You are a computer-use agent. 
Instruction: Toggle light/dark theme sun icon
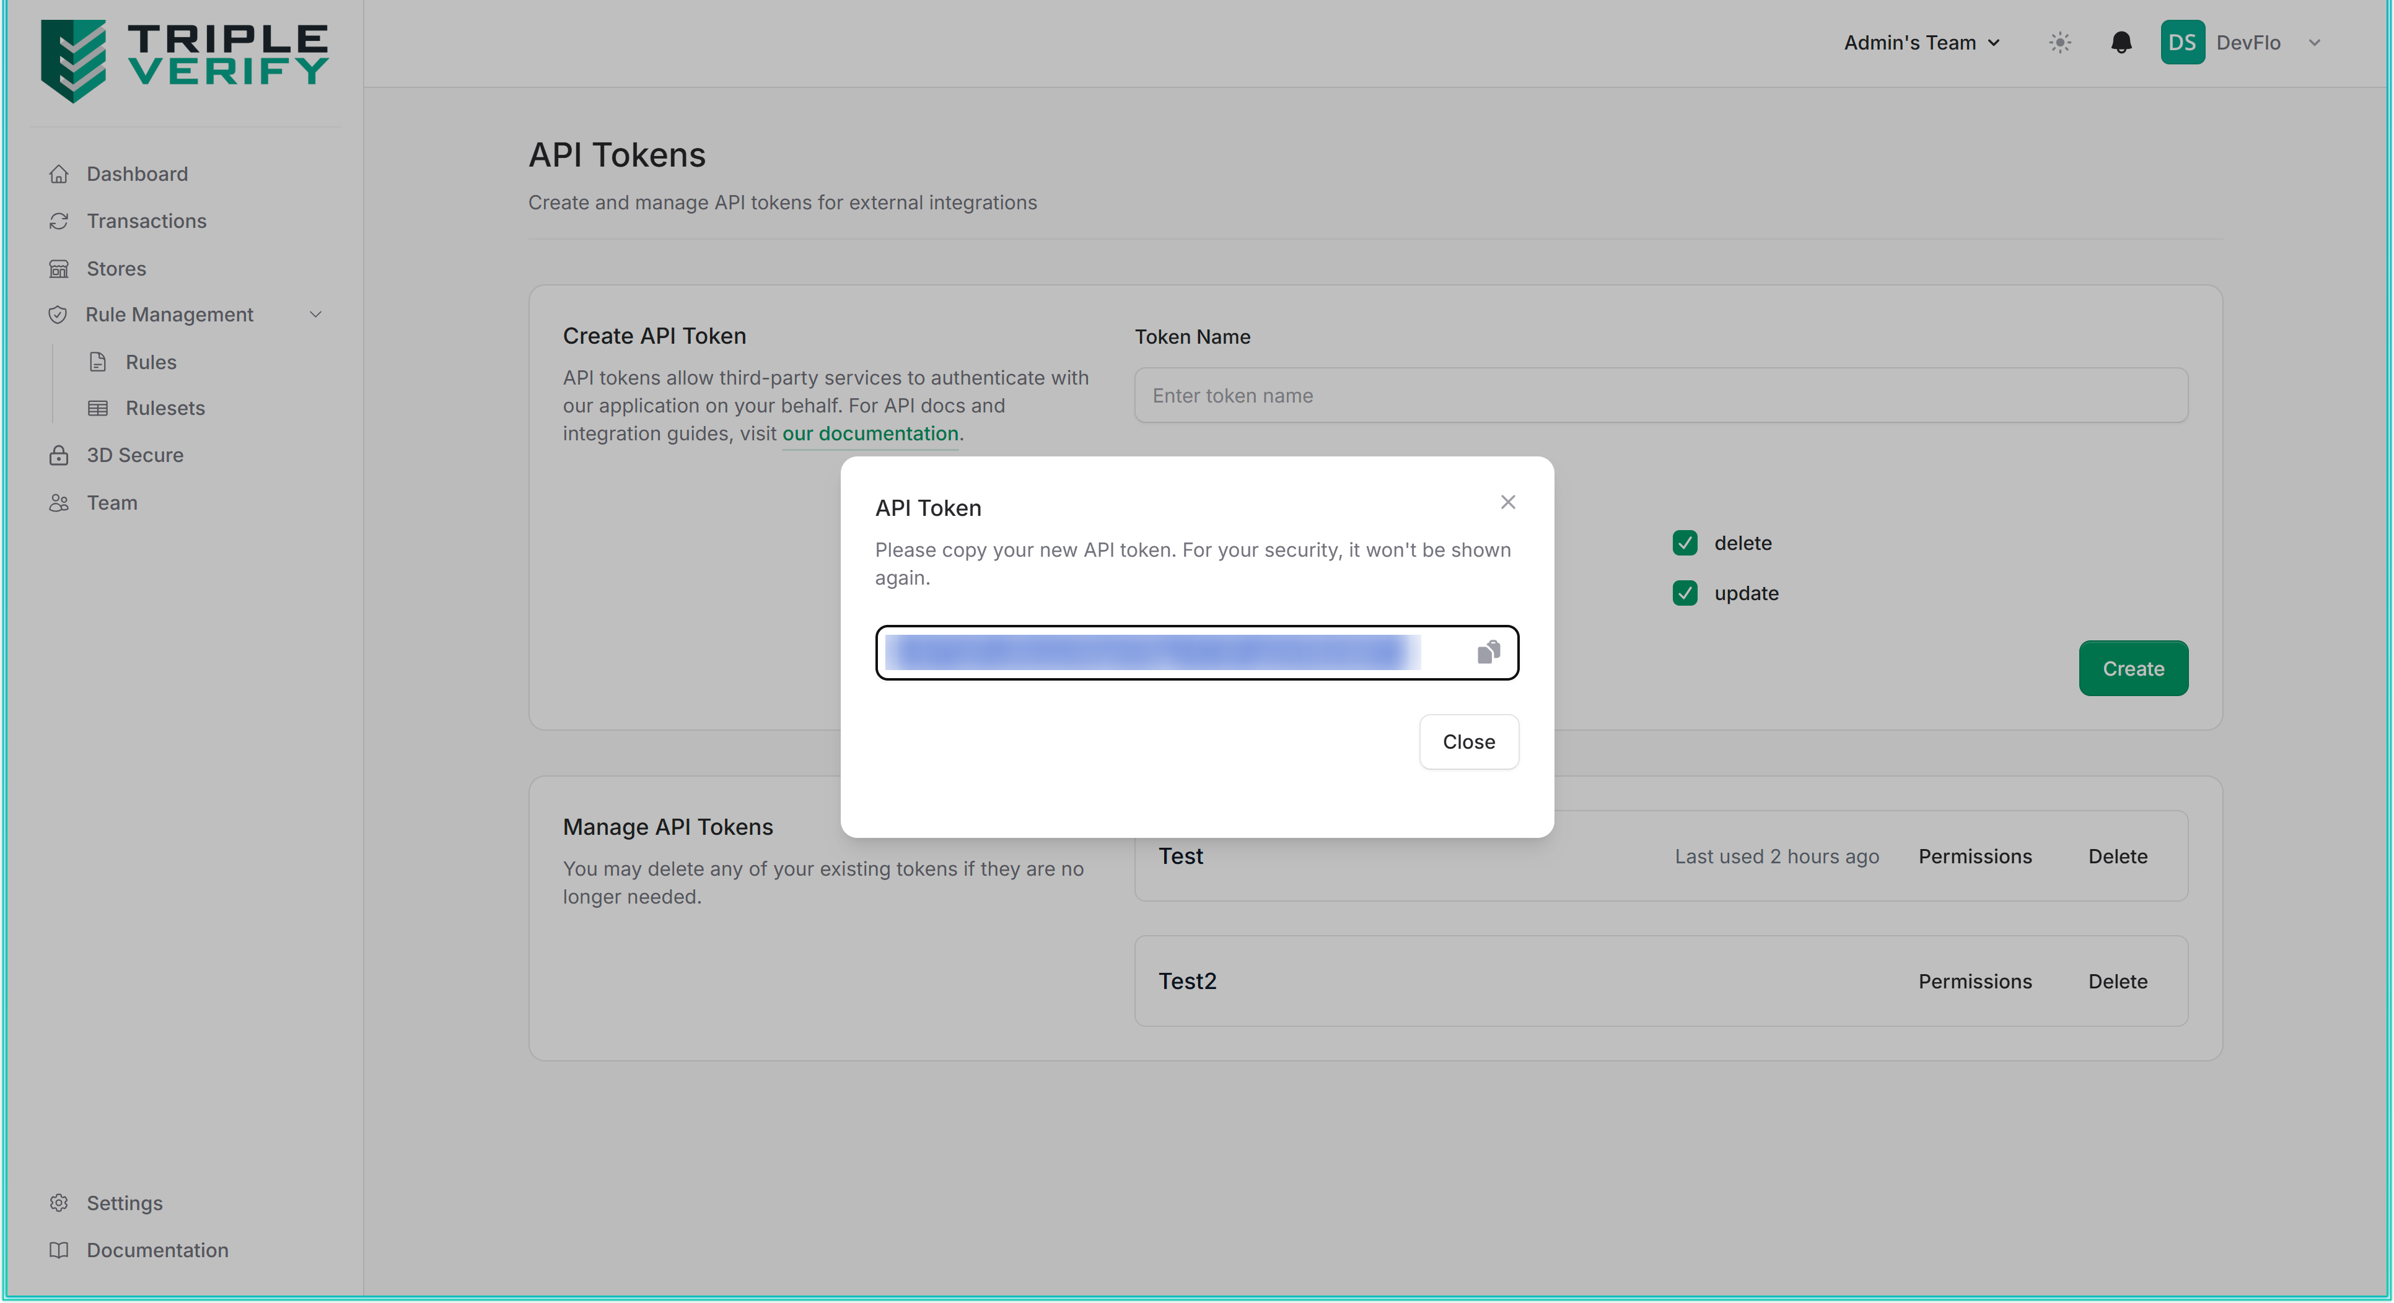[2059, 43]
